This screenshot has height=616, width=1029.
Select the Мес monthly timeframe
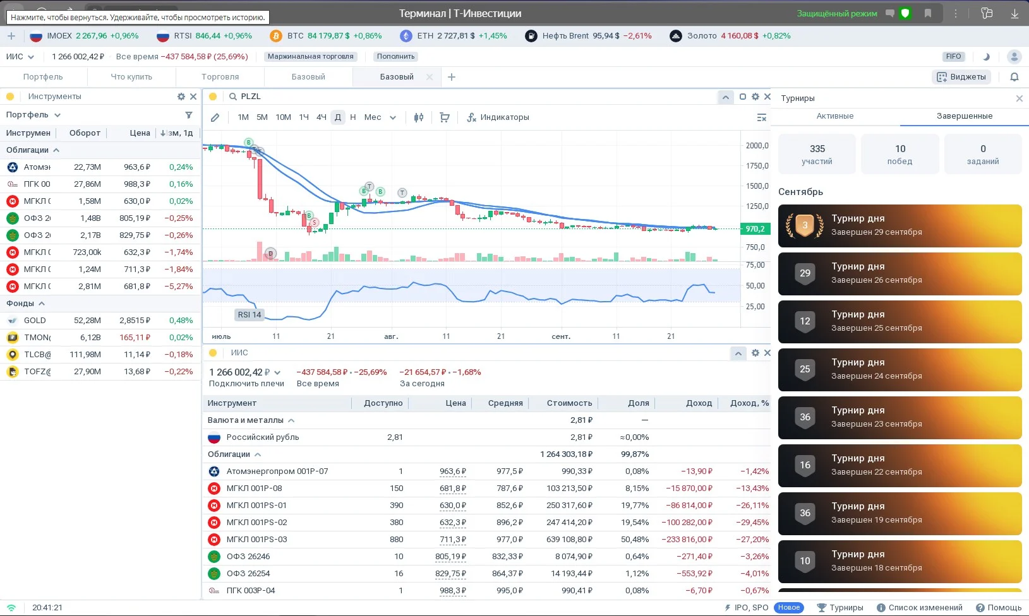coord(373,117)
